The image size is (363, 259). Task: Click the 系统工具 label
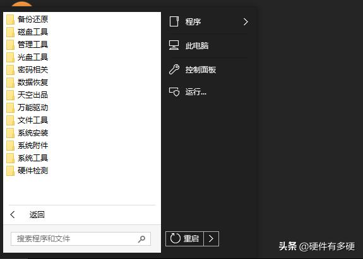33,158
